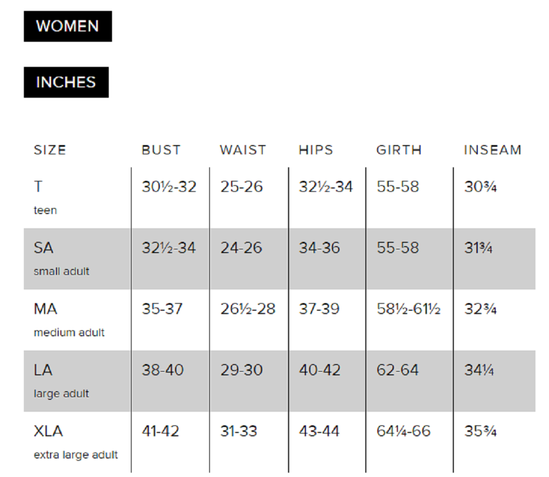Click the INSEAM column header
The image size is (549, 477).
point(492,150)
